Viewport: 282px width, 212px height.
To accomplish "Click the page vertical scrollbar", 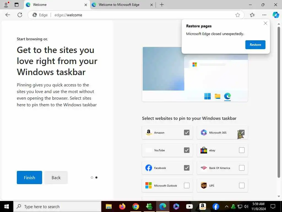I will tap(279, 102).
